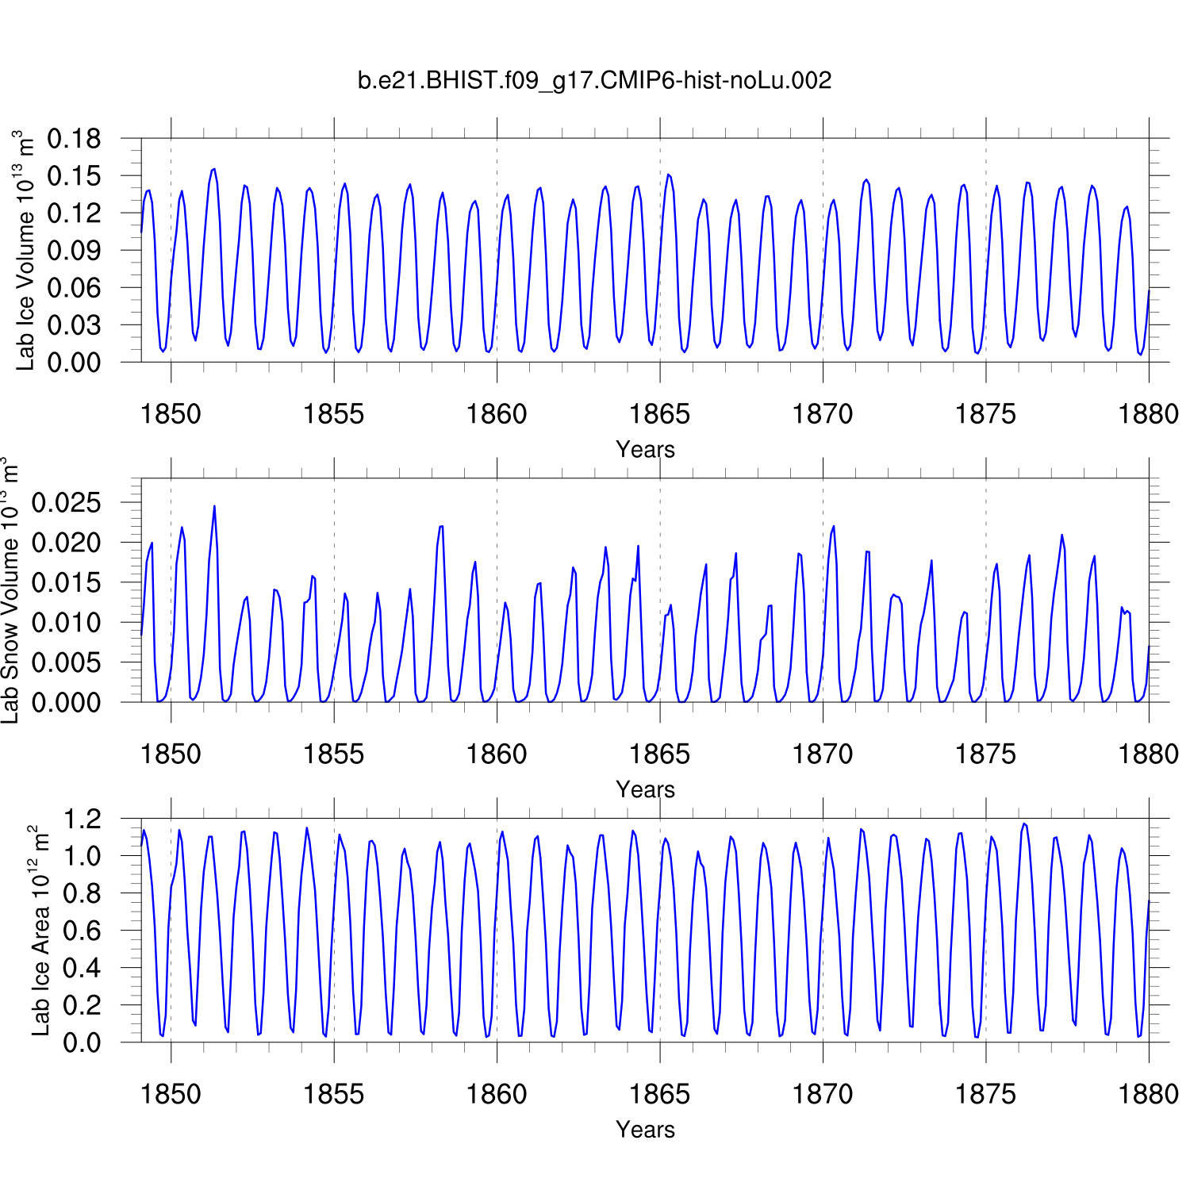Image resolution: width=1190 pixels, height=1190 pixels.
Task: Click the 0.6 value on the ice area axis
Action: [x=83, y=931]
